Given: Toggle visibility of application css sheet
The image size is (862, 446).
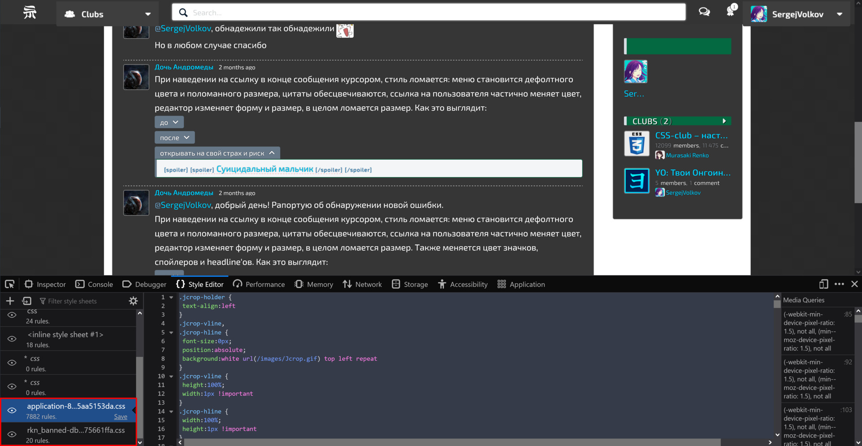Looking at the screenshot, I should tap(12, 411).
